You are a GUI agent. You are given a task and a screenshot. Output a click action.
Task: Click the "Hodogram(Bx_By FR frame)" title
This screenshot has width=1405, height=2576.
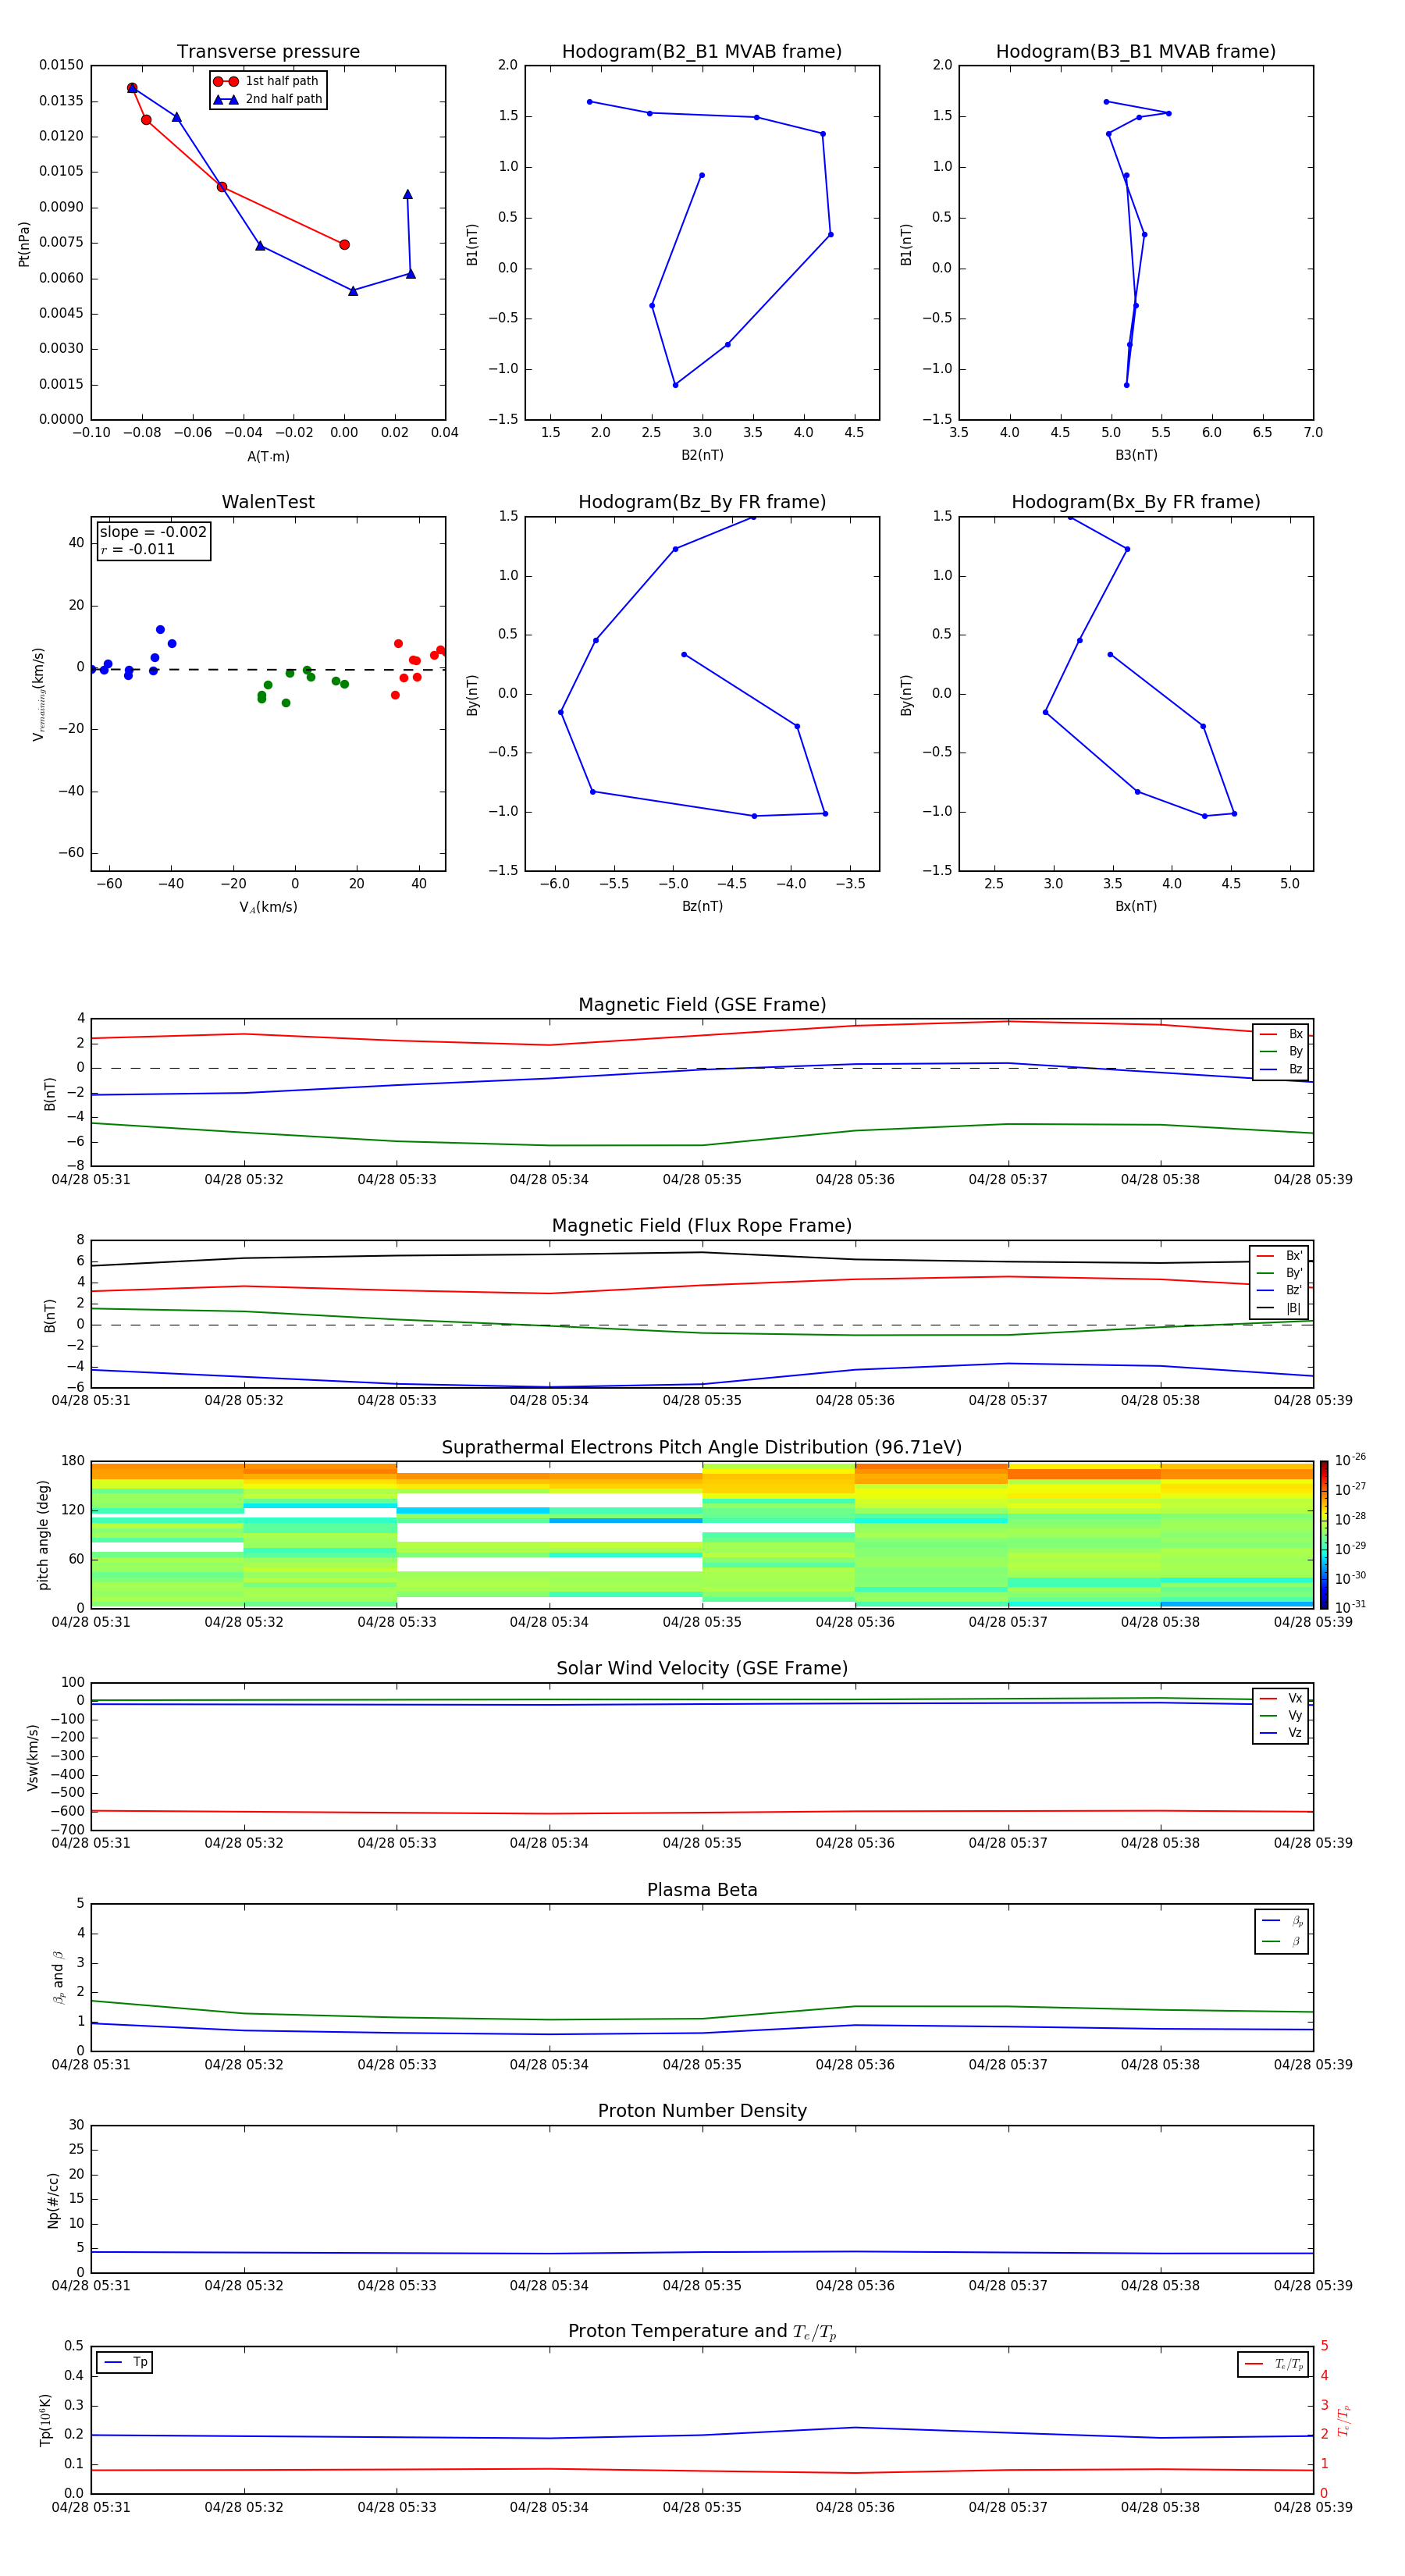click(x=1136, y=502)
